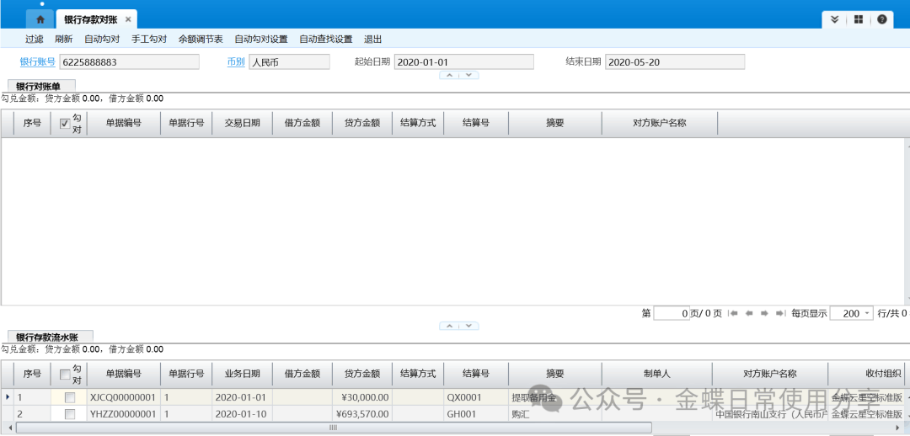Go to the home tab icon
The height and width of the screenshot is (436, 910).
pos(40,19)
